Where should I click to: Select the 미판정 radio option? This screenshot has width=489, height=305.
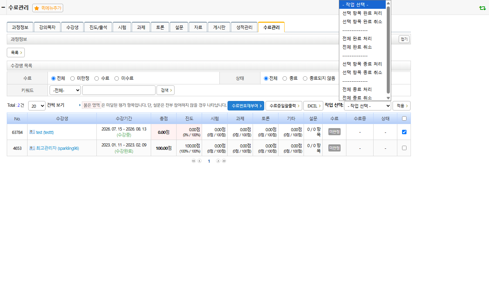[x=72, y=78]
